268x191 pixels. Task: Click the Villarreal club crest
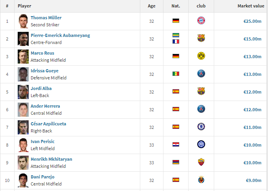pos(201,180)
